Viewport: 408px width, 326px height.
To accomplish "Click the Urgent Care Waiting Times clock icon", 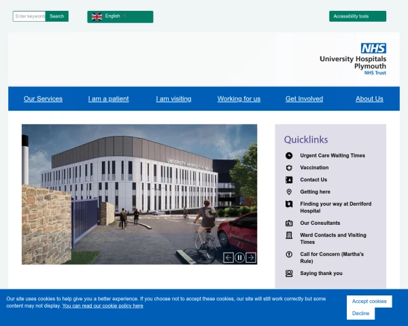I will click(x=289, y=156).
